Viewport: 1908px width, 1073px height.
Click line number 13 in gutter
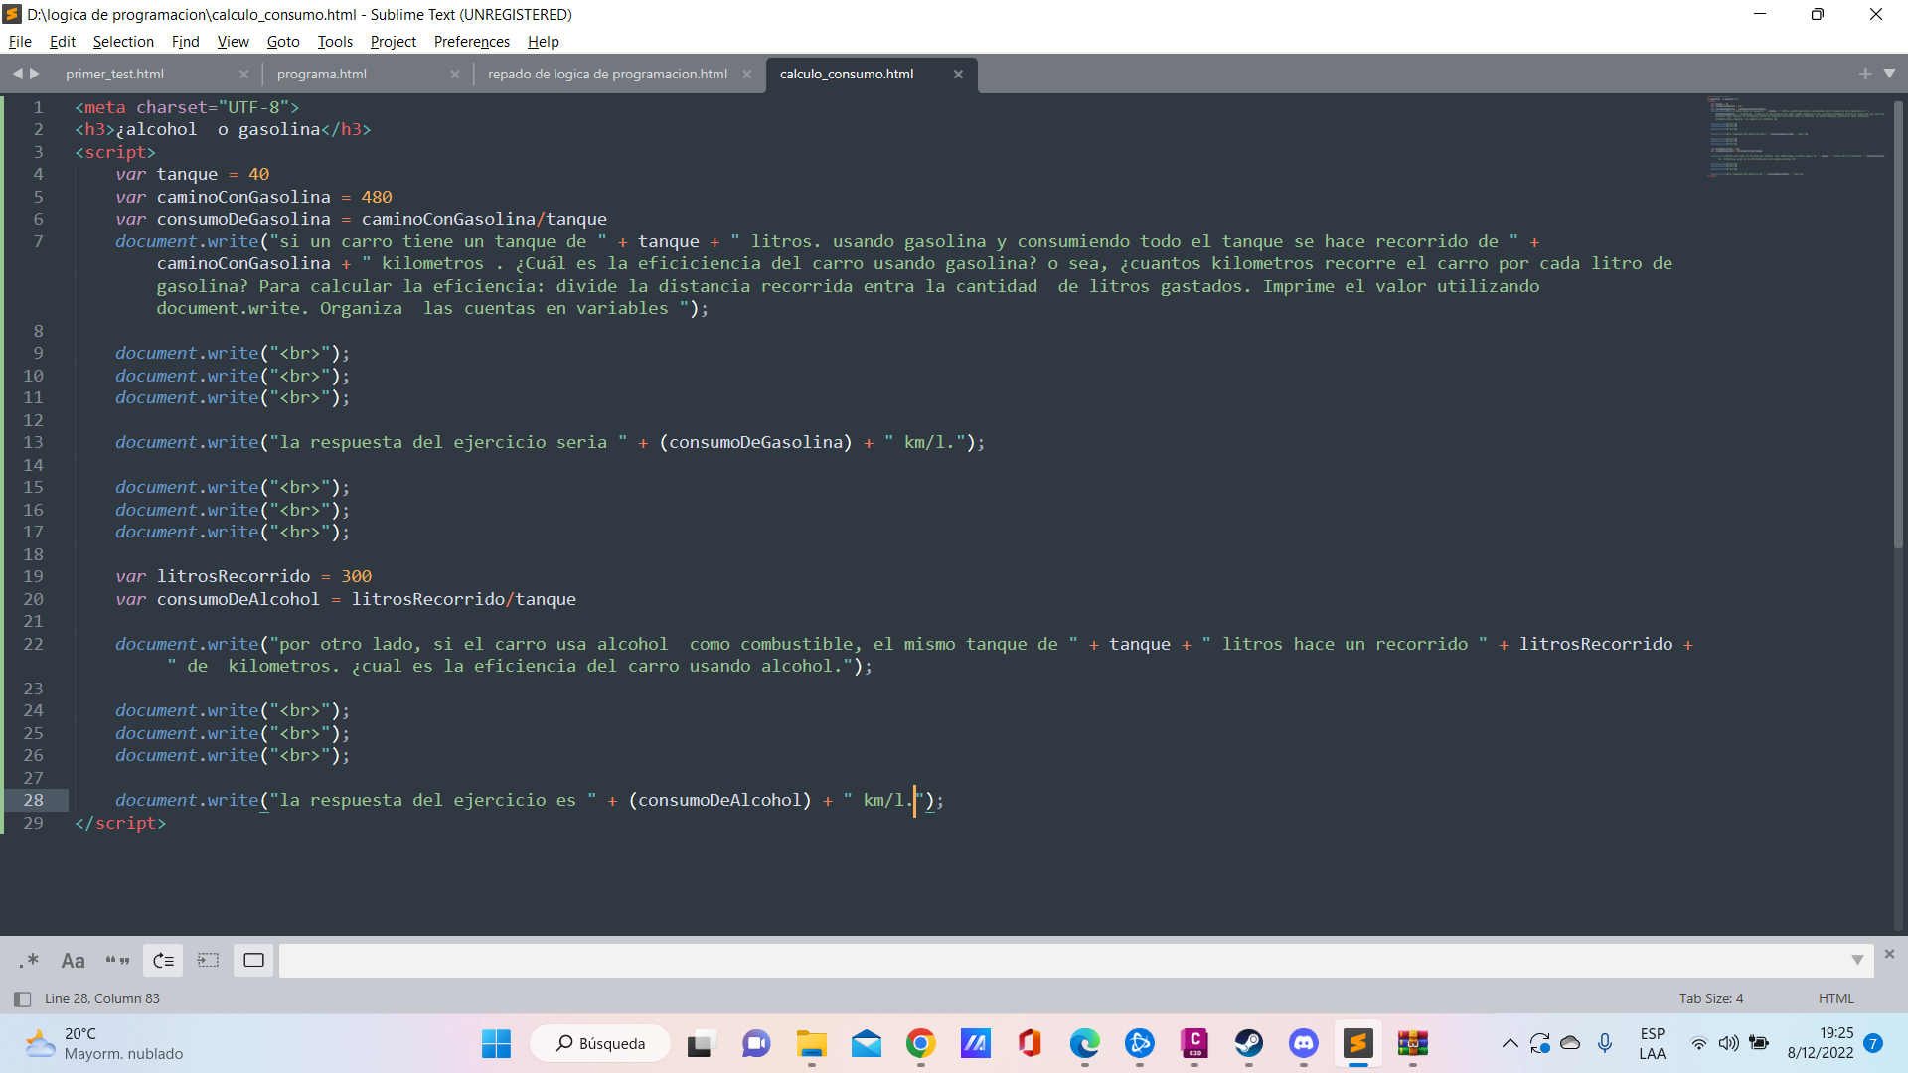(x=34, y=442)
